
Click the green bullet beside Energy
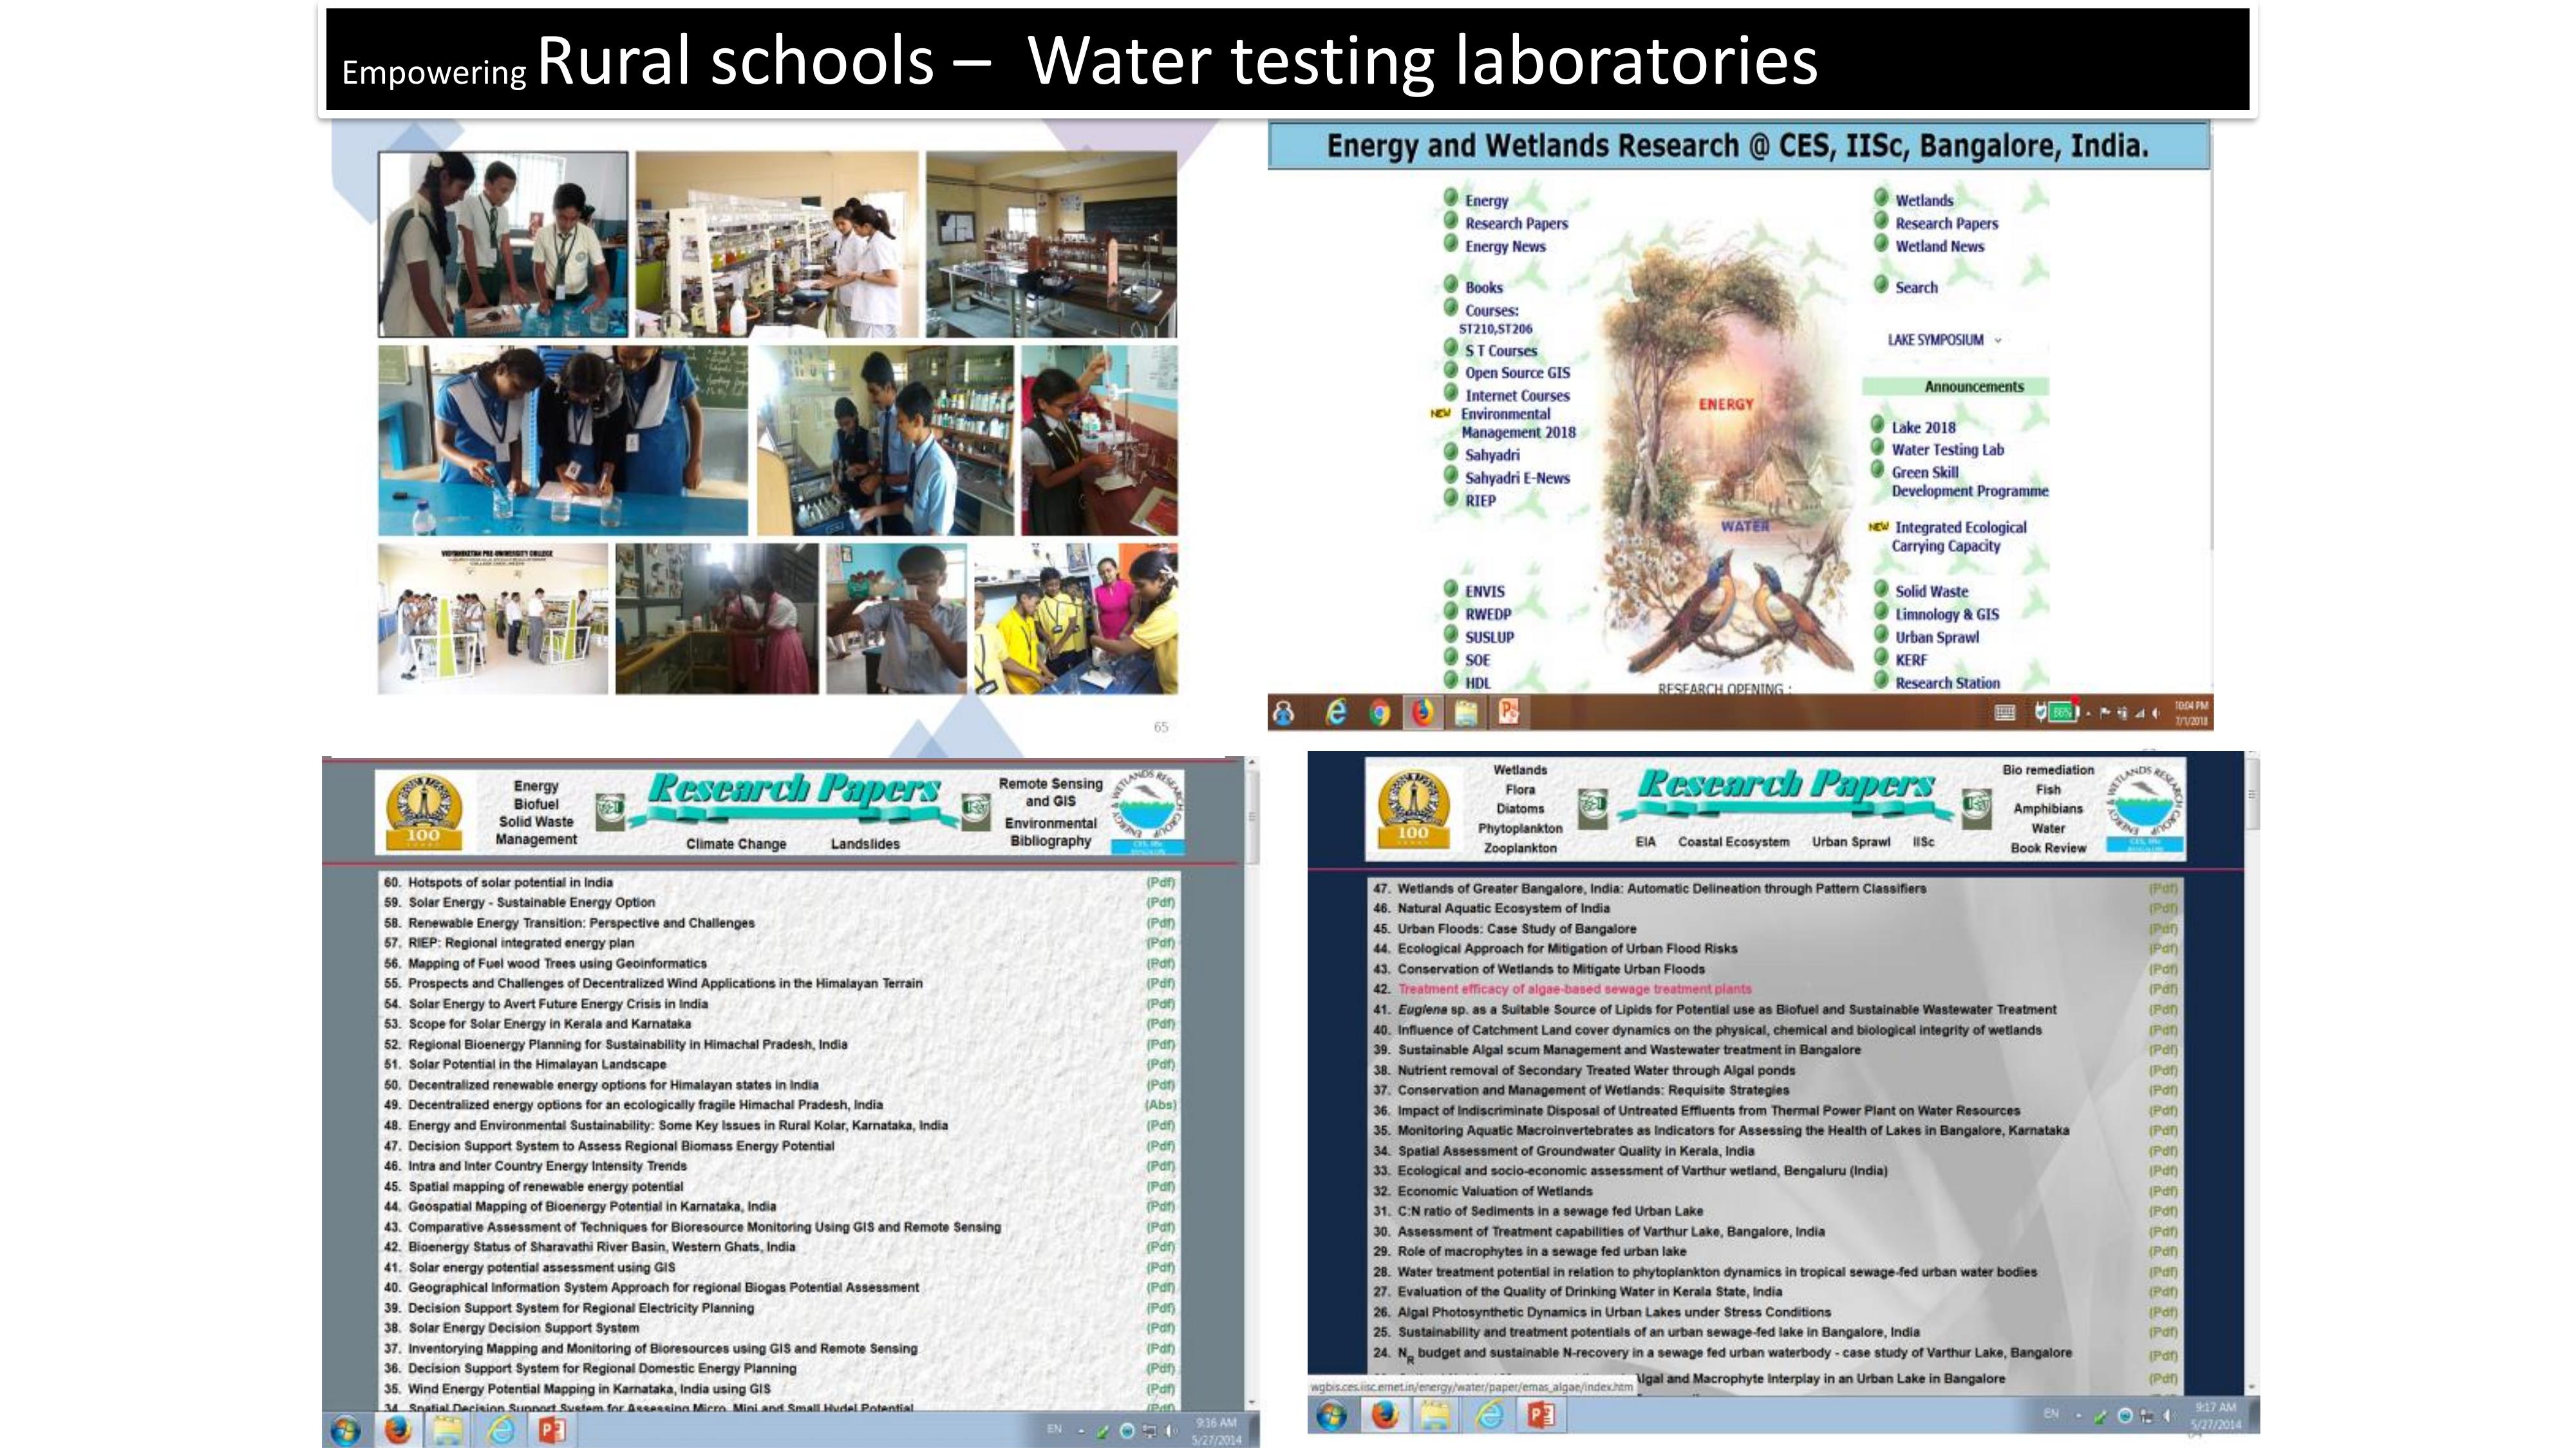[1451, 197]
